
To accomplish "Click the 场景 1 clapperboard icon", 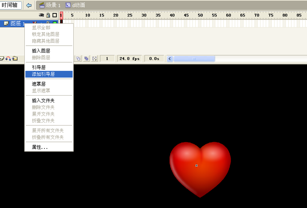I will click(x=42, y=5).
